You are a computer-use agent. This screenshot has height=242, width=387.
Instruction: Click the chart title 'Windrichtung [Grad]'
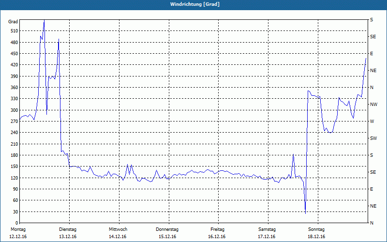195,4
